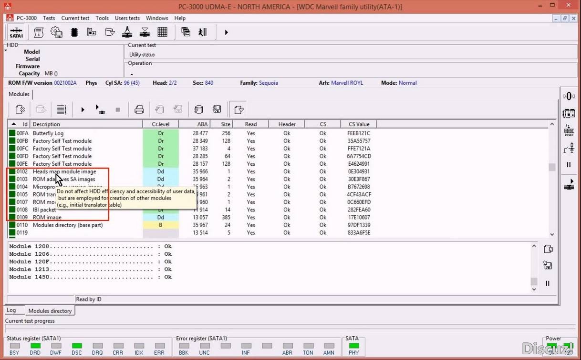The height and width of the screenshot is (360, 581).
Task: Click the circuit board icon in main toolbar
Action: [92, 32]
